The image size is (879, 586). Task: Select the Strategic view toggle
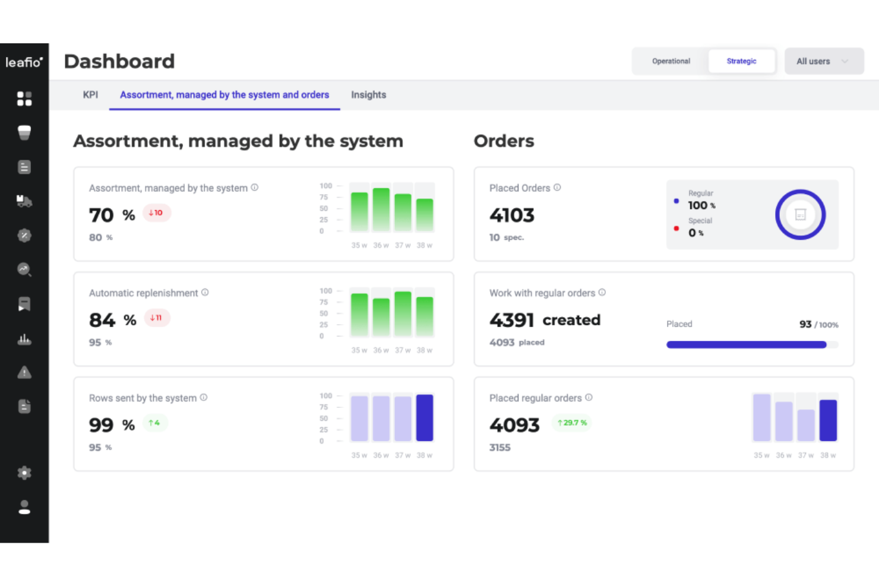coord(742,61)
